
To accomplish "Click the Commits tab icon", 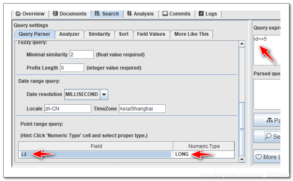I will 165,14.
